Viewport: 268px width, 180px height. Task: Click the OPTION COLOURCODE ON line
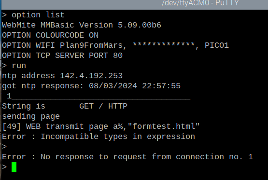50,35
